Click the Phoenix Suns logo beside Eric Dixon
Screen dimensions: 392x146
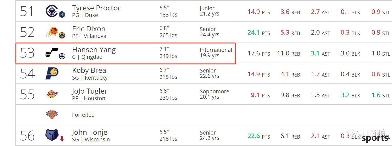[x=52, y=32]
